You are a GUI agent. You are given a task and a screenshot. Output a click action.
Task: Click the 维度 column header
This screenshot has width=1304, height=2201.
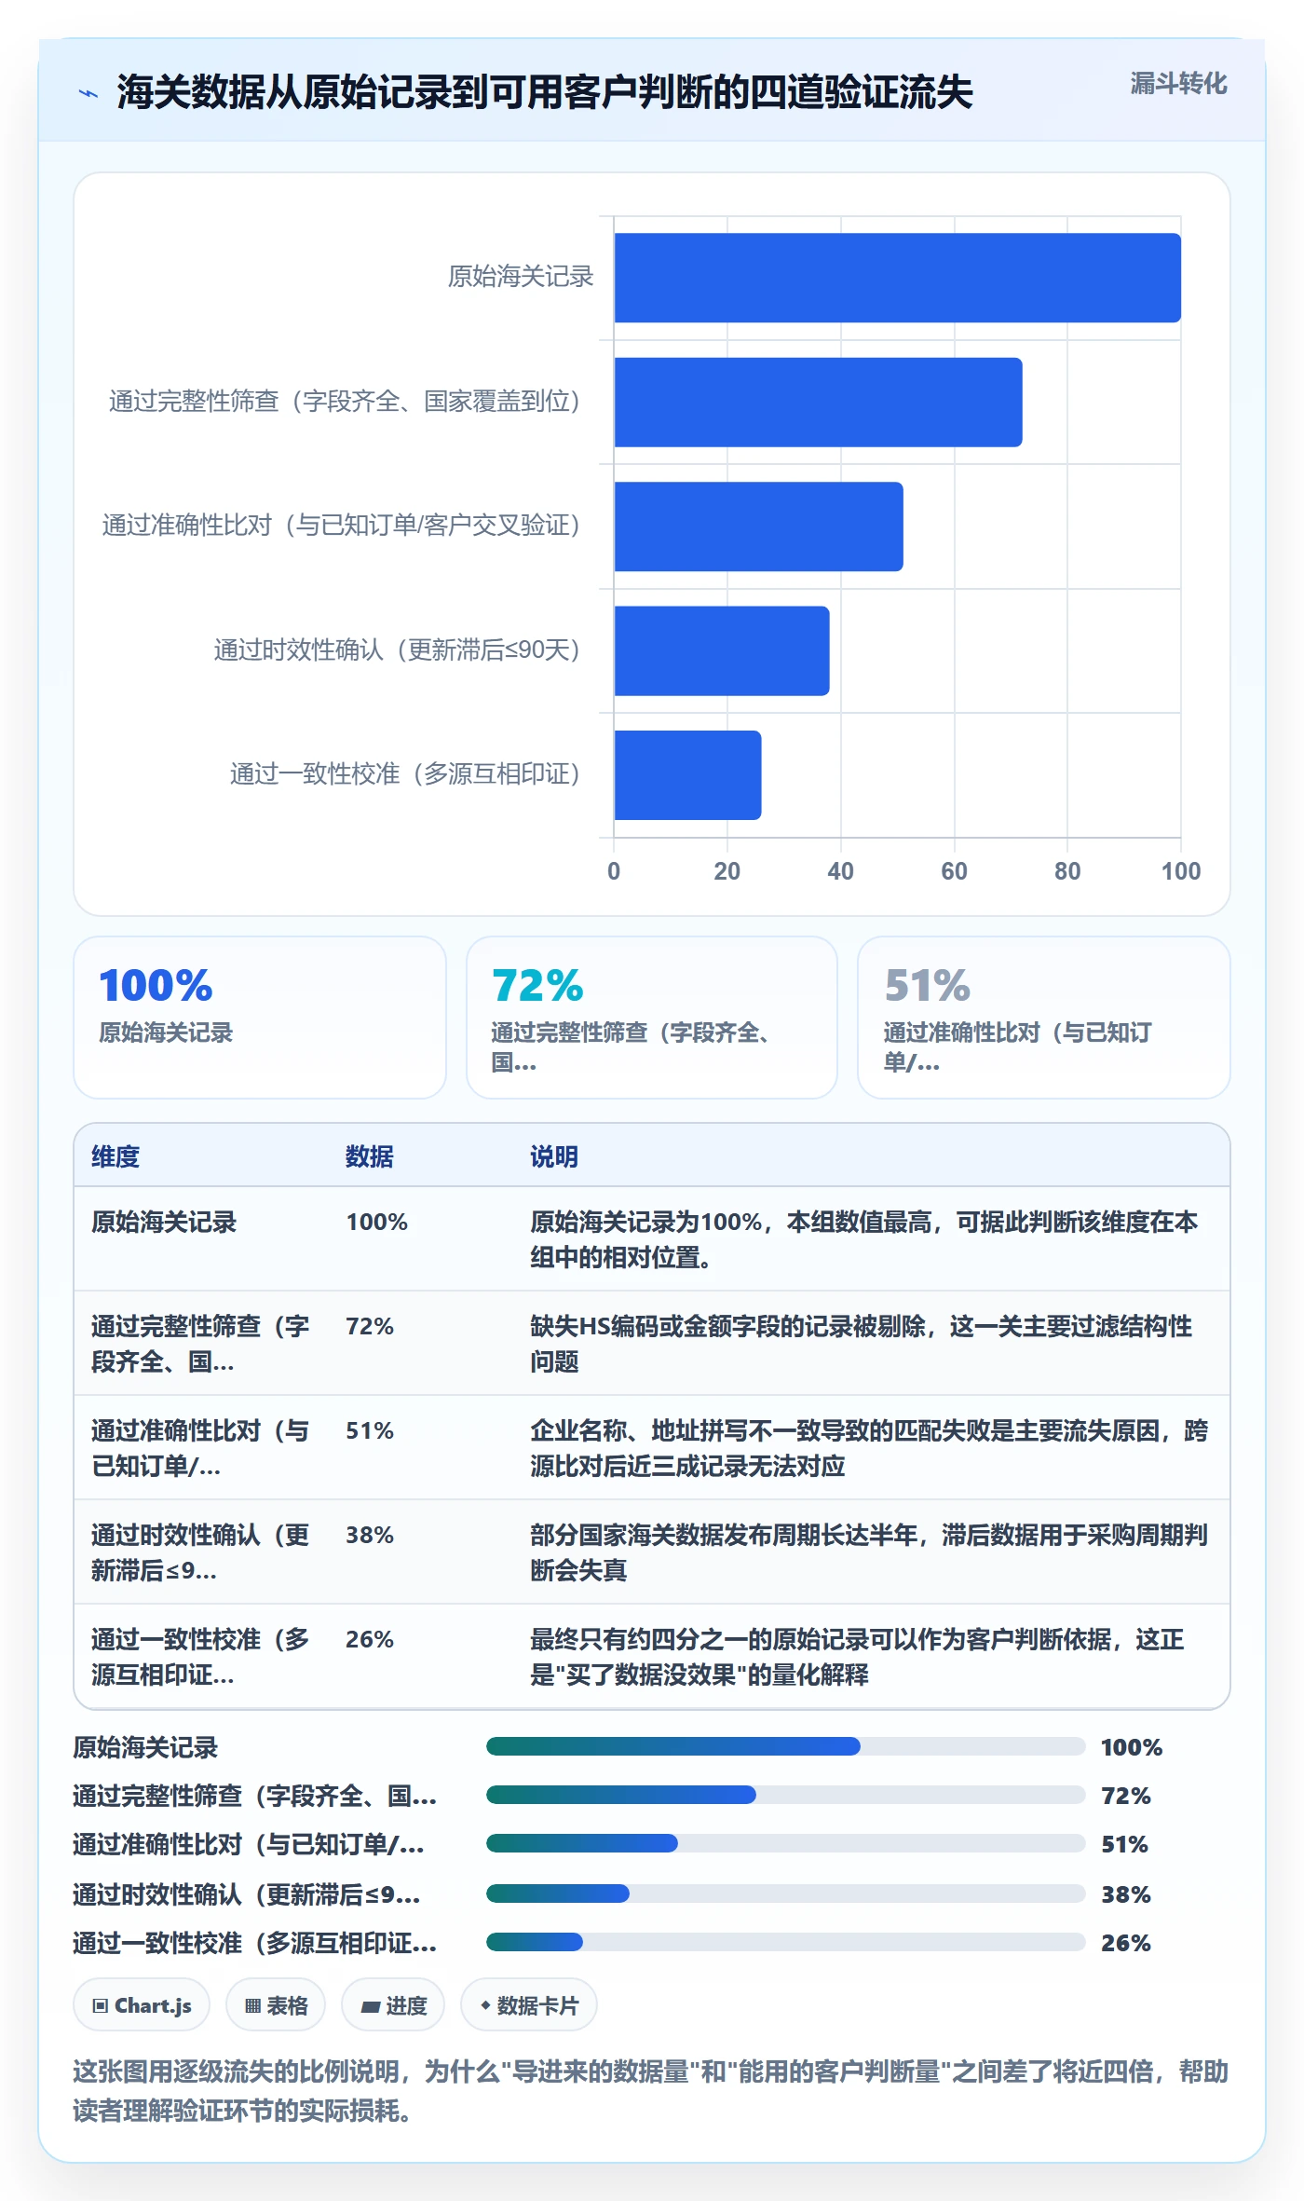(x=115, y=1156)
